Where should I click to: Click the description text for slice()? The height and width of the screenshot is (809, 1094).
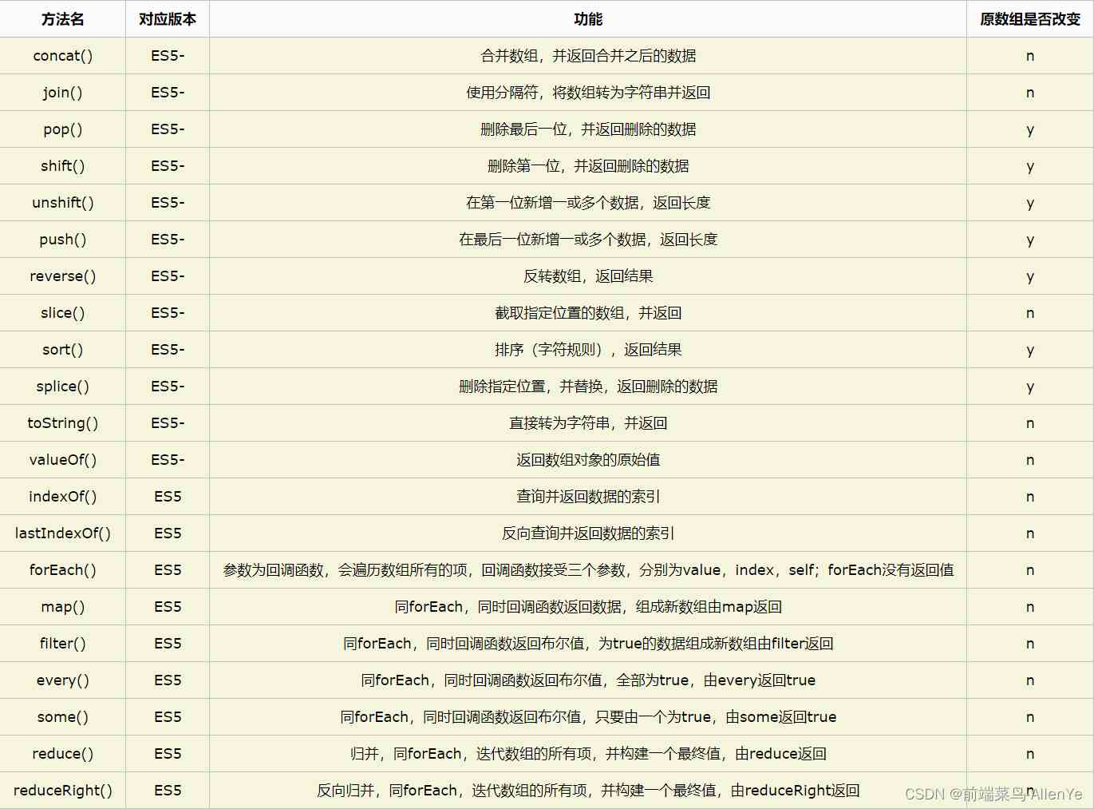point(588,313)
